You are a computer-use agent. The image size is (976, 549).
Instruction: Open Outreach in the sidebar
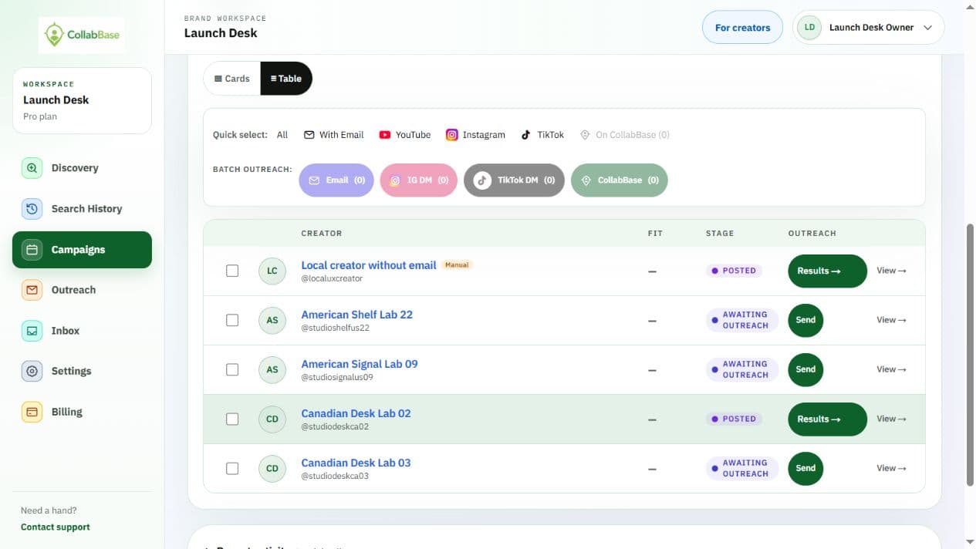tap(82, 290)
